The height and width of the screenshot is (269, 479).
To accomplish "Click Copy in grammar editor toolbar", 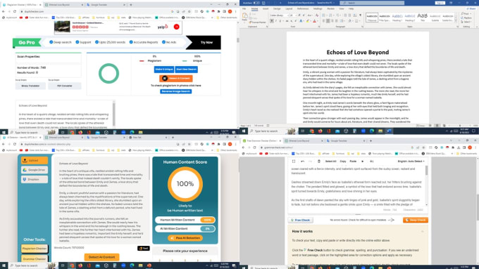I will coord(343,161).
